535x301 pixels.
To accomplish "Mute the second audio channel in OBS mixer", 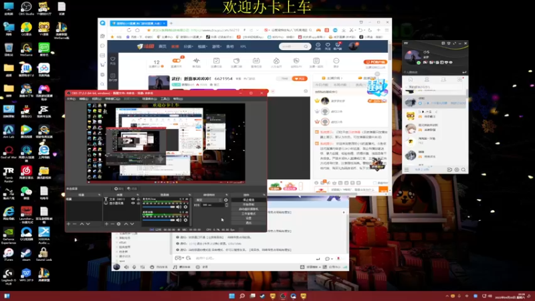I will 179,220.
